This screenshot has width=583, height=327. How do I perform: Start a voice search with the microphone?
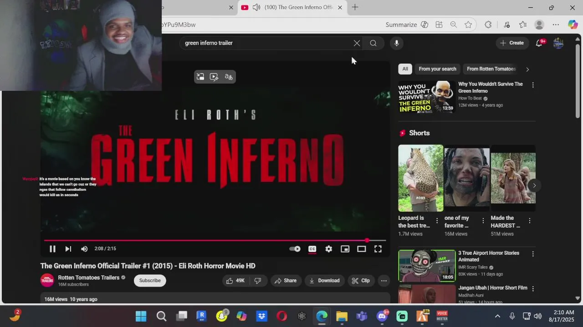(396, 43)
